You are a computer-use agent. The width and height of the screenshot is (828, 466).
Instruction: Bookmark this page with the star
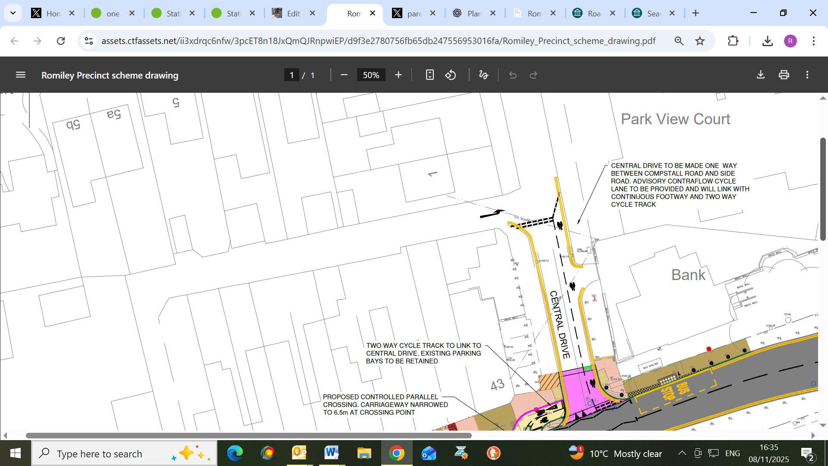(x=699, y=41)
